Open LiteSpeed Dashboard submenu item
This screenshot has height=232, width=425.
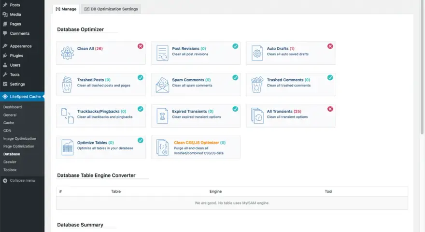point(13,107)
